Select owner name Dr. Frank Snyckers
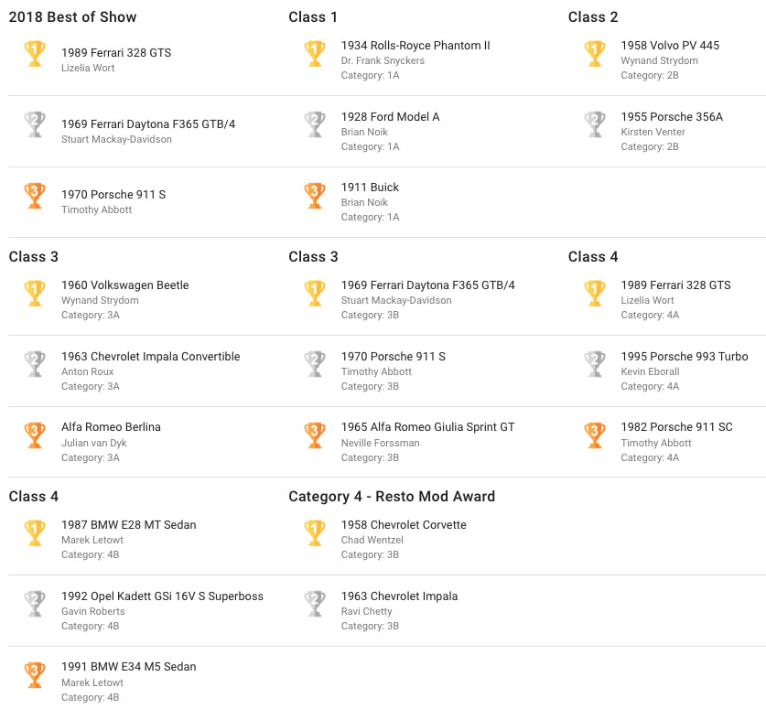 coord(383,60)
